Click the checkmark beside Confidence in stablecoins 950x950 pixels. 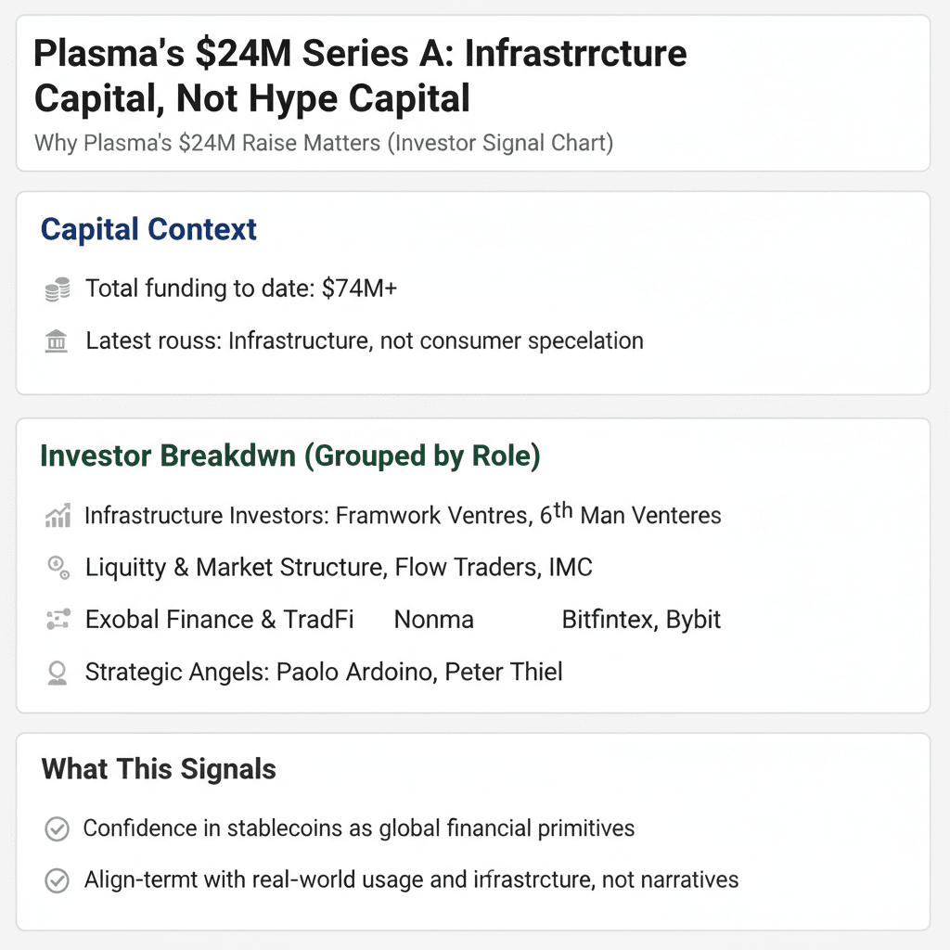pos(57,829)
